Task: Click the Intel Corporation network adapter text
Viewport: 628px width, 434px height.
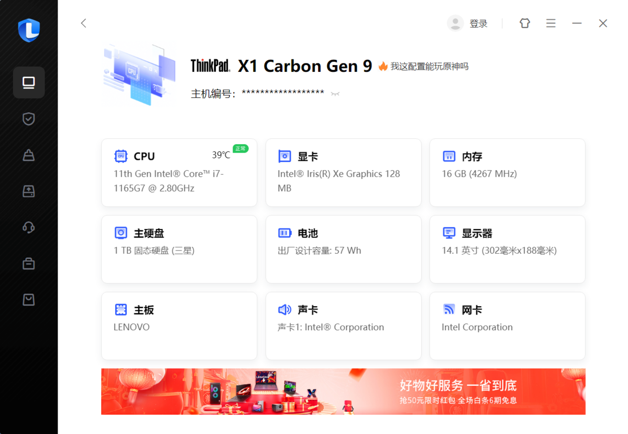Action: coord(477,327)
